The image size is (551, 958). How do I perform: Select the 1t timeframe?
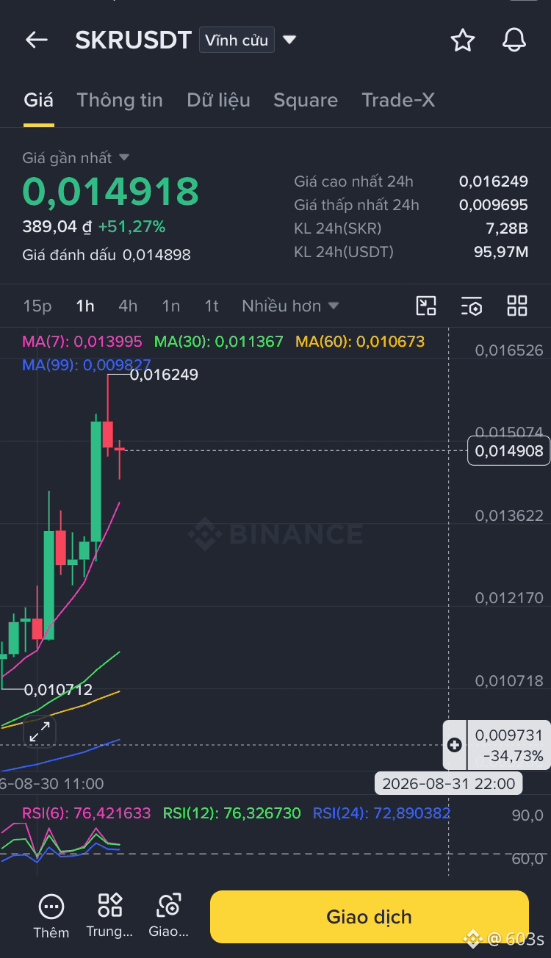point(212,306)
